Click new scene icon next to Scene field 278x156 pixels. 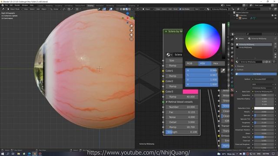click(x=244, y=5)
